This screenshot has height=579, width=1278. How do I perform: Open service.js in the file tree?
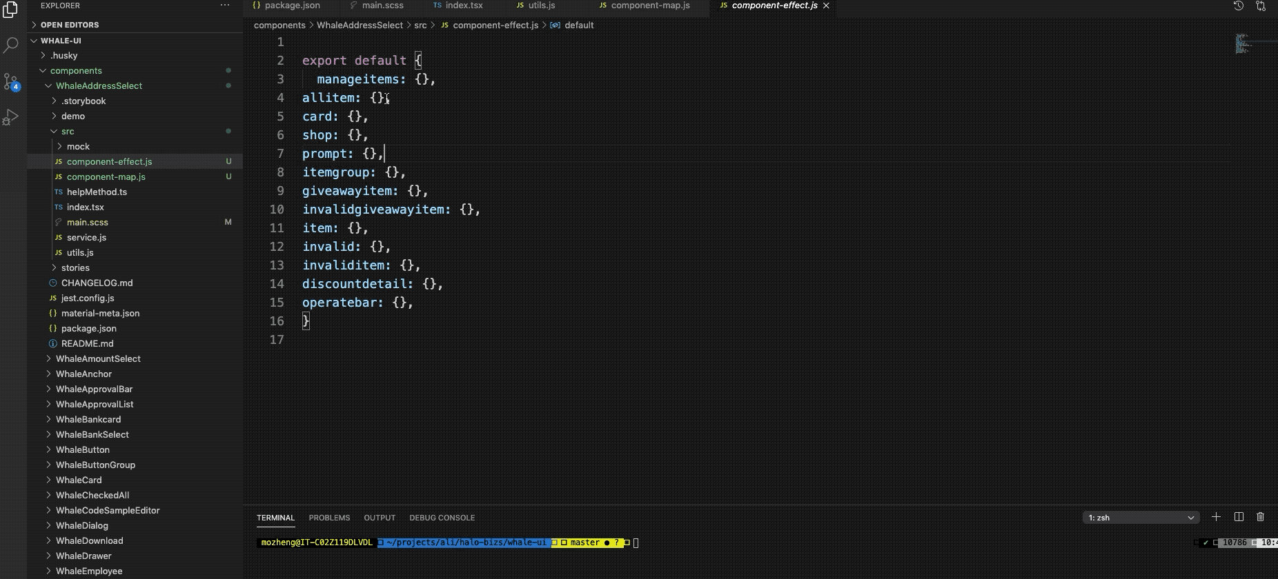[135, 238]
